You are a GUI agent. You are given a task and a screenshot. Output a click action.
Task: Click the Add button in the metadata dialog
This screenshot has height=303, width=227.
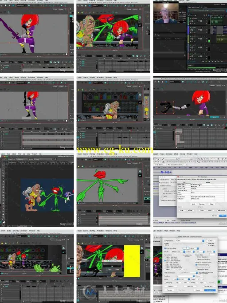(193, 204)
